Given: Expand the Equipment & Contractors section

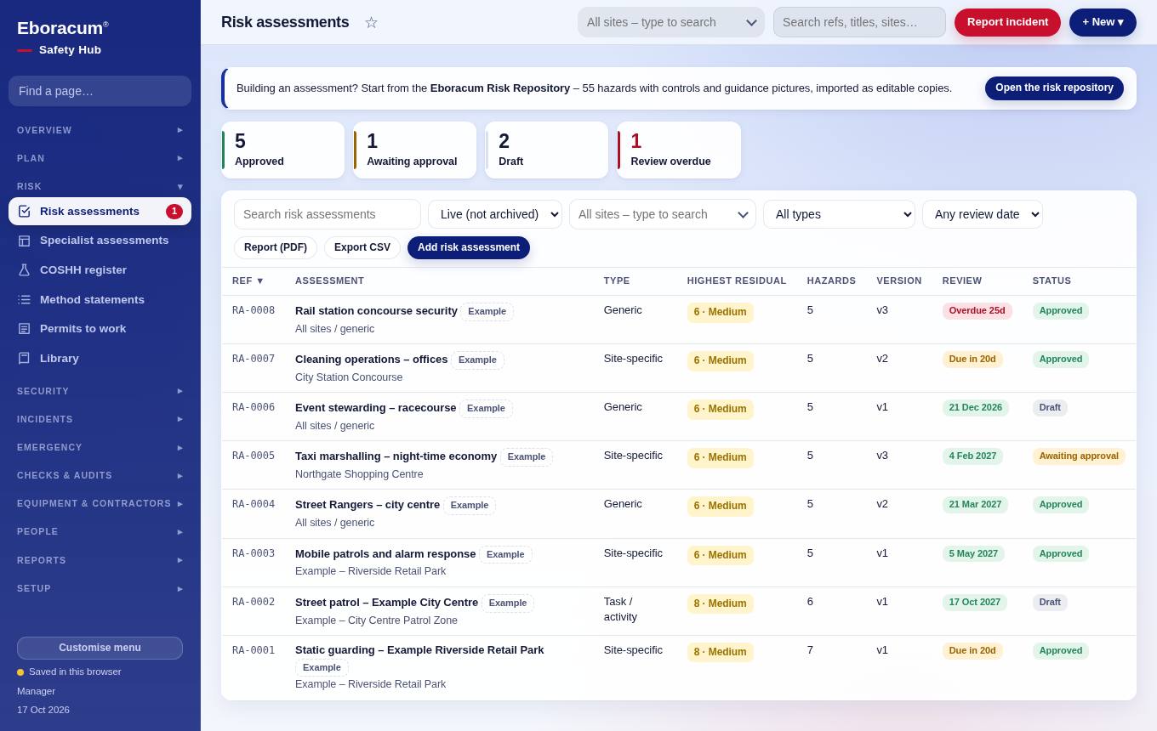Looking at the screenshot, I should coord(100,503).
